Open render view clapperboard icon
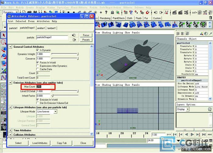This screenshot has width=213, height=153. (x=174, y=13)
